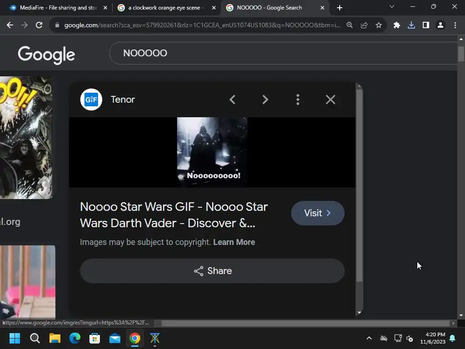Share the image via Share button
This screenshot has height=349, width=465.
[212, 271]
